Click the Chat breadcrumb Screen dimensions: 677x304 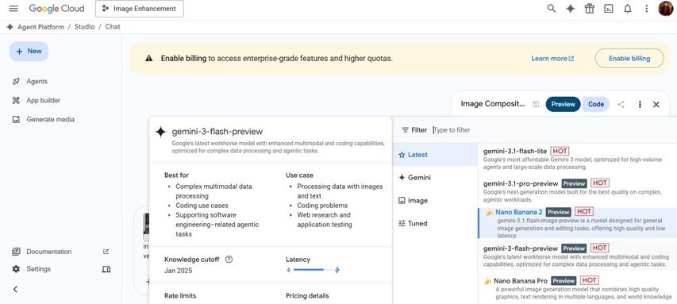[x=113, y=27]
